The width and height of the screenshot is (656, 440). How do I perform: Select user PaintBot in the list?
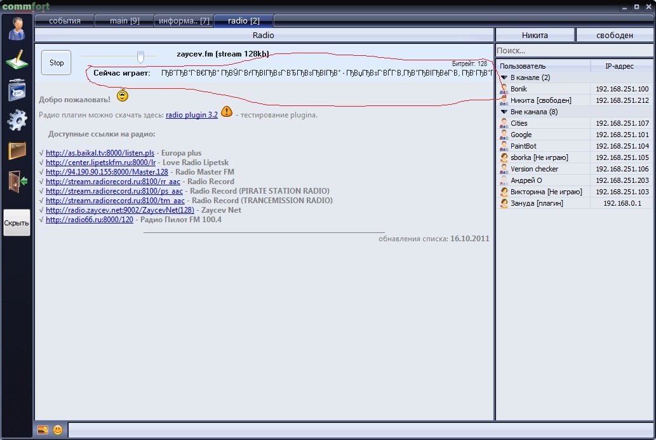pos(523,146)
